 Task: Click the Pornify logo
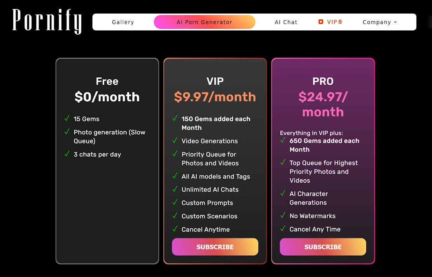pos(47,21)
